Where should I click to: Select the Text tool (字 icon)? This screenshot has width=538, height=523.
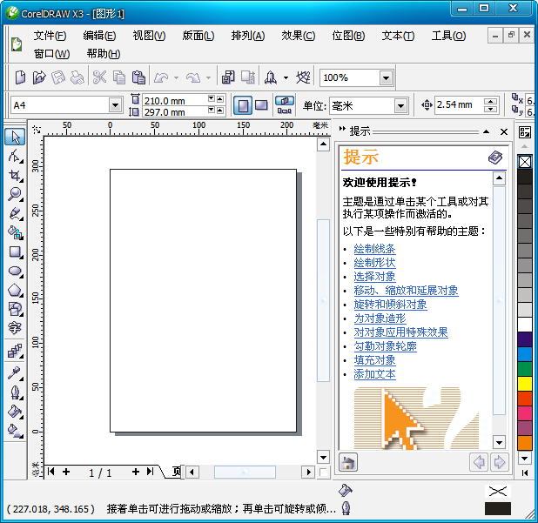click(x=15, y=328)
